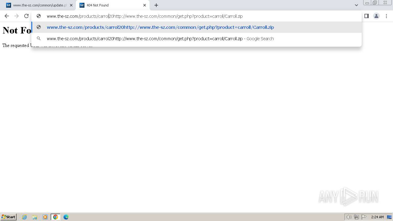Click the magnifier icon of the search suggestion
The height and width of the screenshot is (221, 393).
point(39,38)
